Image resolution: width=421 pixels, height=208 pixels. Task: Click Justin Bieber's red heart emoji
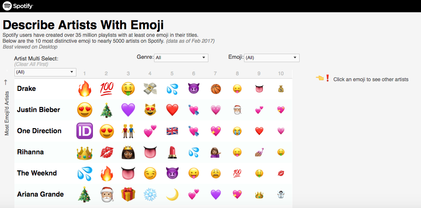coord(172,110)
